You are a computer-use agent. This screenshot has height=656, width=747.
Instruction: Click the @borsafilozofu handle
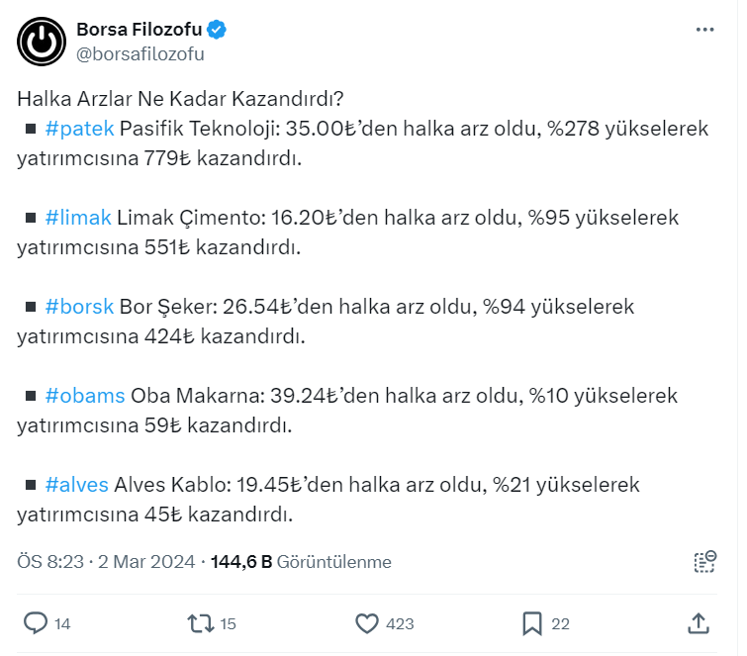tap(140, 53)
